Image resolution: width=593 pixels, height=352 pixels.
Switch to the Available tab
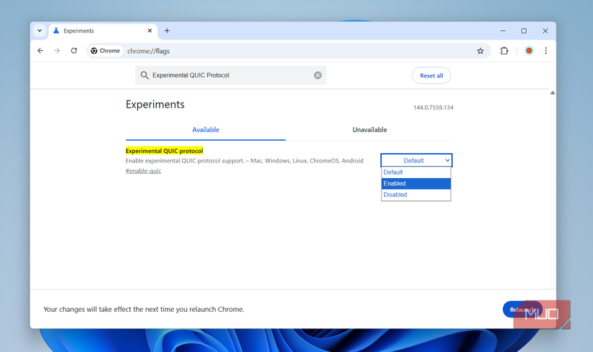click(206, 130)
